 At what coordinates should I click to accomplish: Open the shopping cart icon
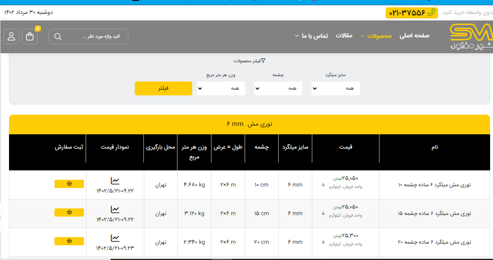click(x=30, y=36)
